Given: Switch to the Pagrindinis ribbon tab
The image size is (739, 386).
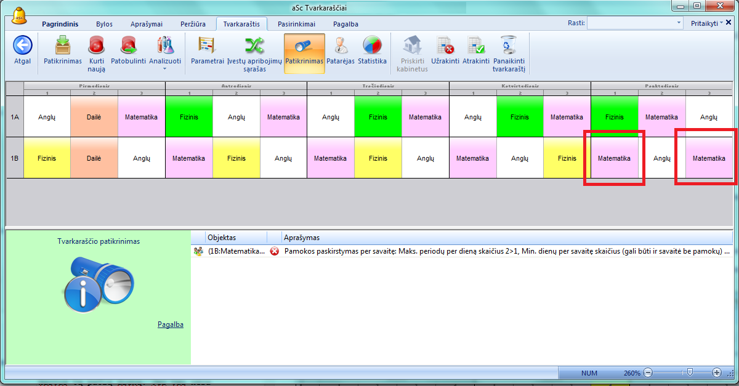Looking at the screenshot, I should point(60,24).
